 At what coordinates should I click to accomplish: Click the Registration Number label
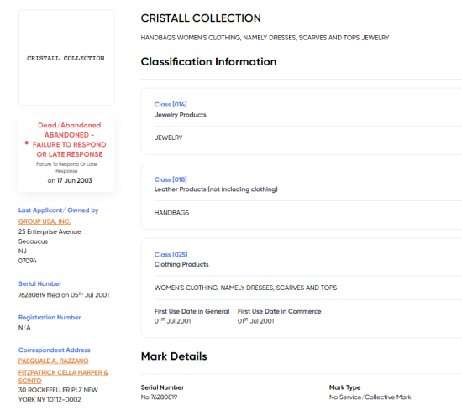coord(50,318)
